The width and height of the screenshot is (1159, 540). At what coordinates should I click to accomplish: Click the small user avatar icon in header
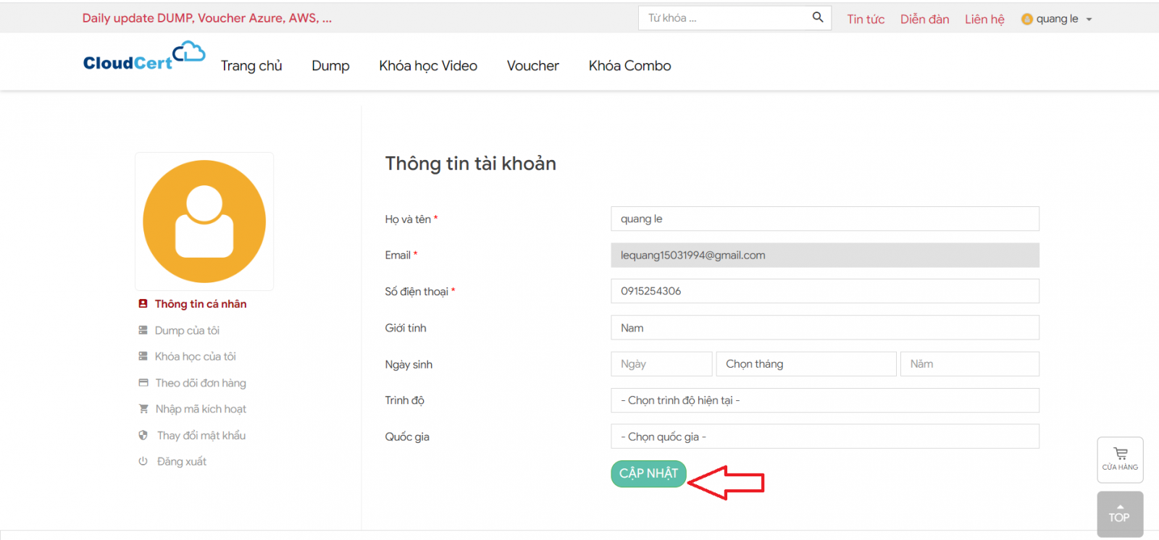coord(1026,19)
